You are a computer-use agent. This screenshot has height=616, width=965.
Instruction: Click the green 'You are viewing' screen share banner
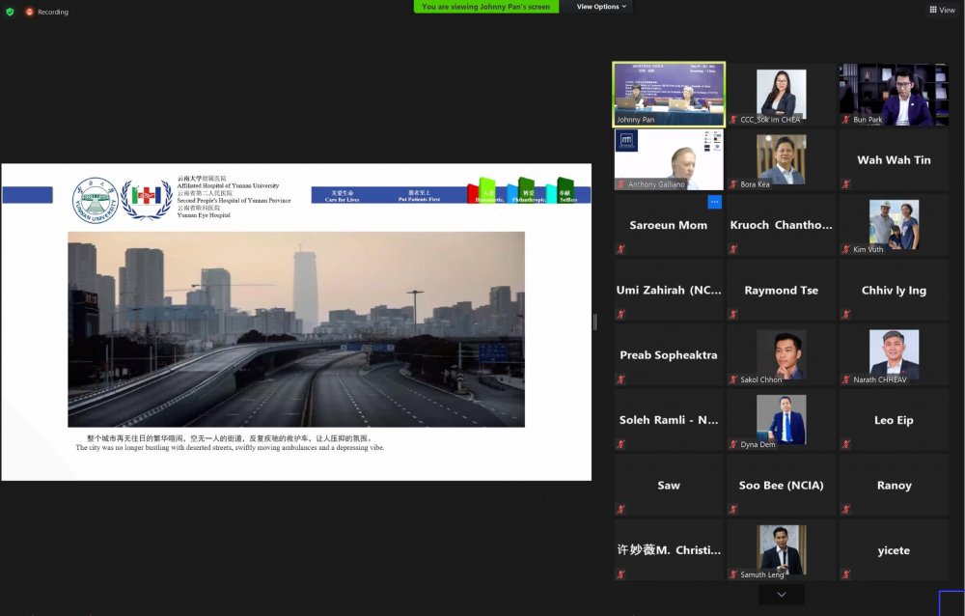coord(486,7)
